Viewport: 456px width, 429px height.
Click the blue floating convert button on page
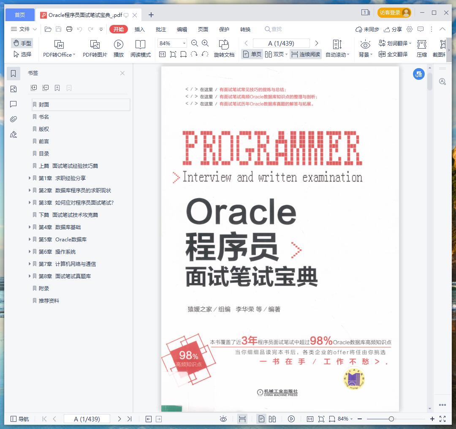(419, 74)
